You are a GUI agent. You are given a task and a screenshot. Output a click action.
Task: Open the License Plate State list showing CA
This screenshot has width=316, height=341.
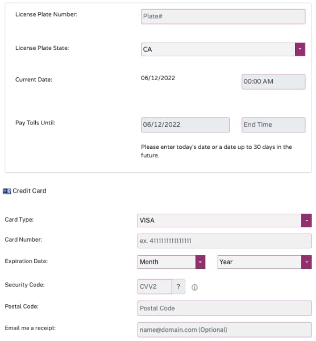[223, 49]
